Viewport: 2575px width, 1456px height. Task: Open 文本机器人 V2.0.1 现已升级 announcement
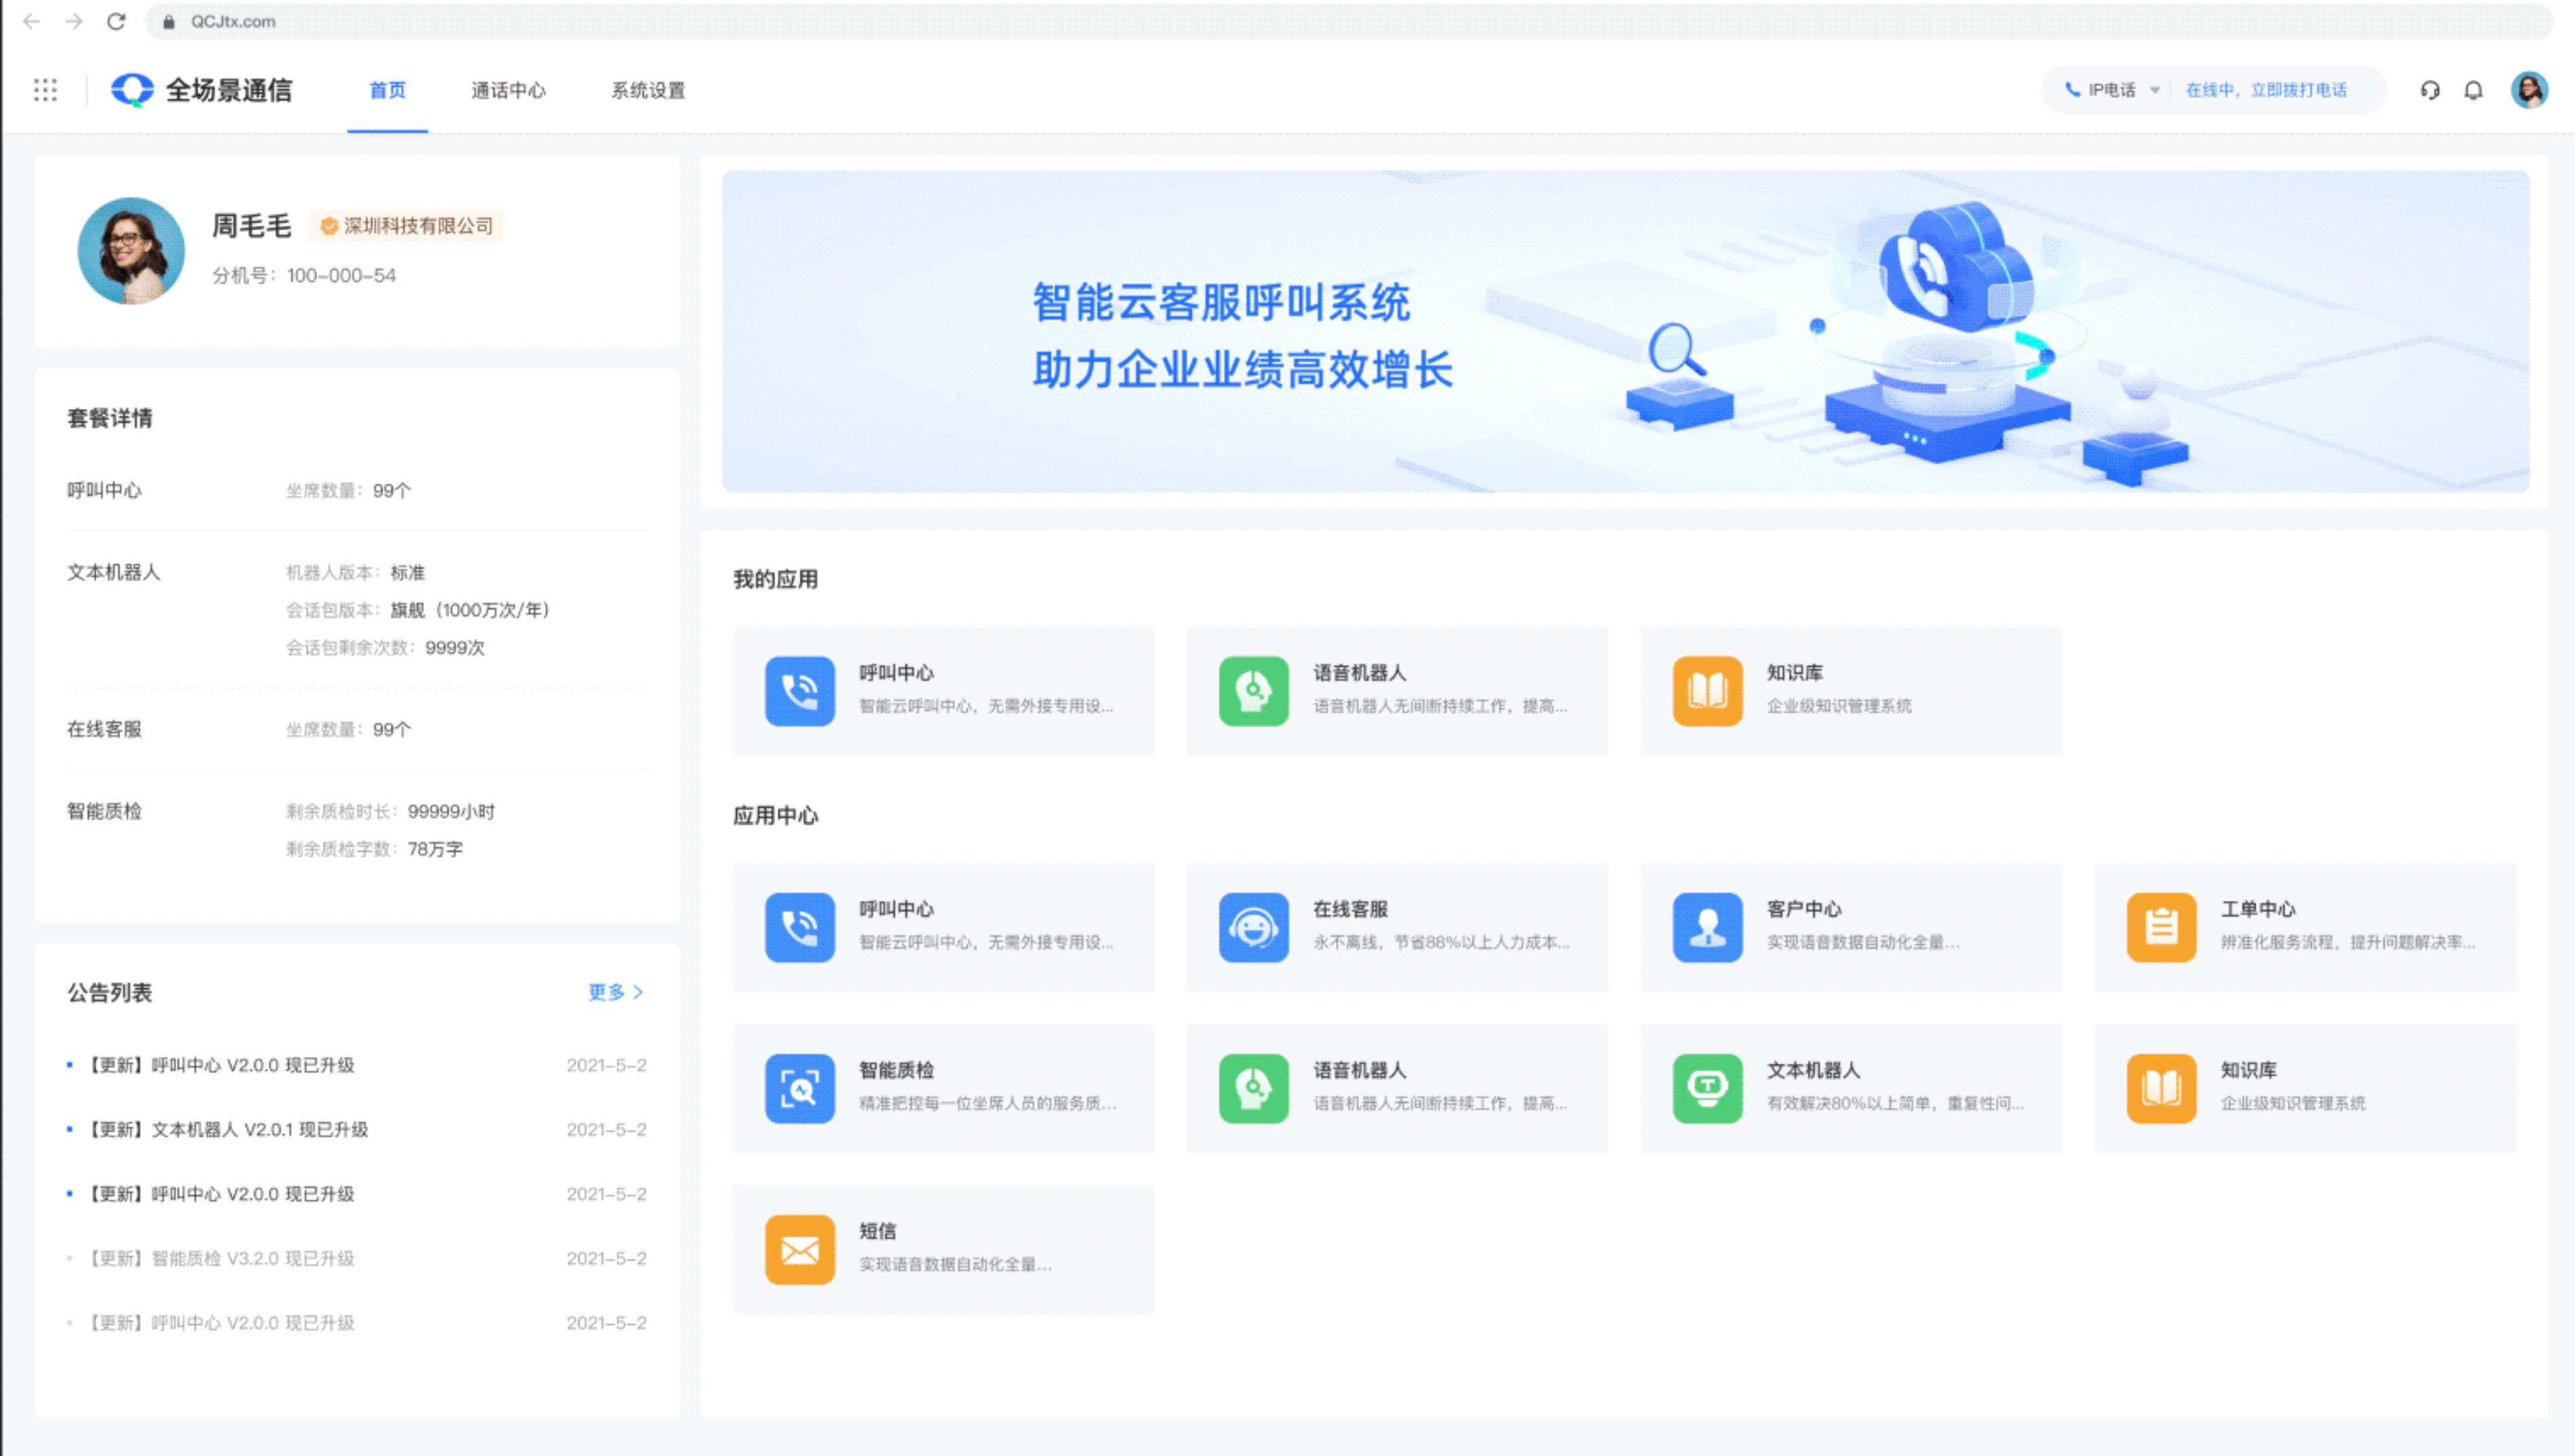(229, 1129)
